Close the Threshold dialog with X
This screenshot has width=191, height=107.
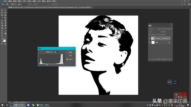[74, 48]
